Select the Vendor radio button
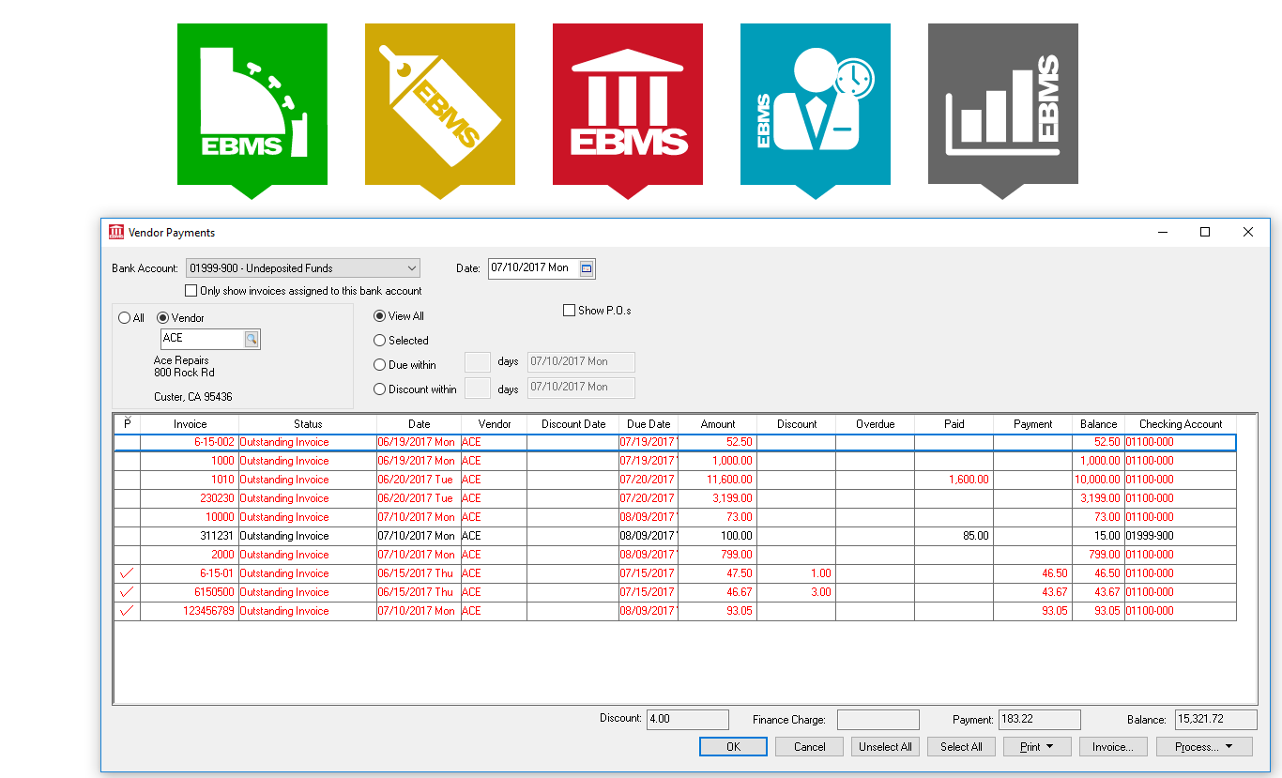The width and height of the screenshot is (1282, 778). click(x=163, y=318)
